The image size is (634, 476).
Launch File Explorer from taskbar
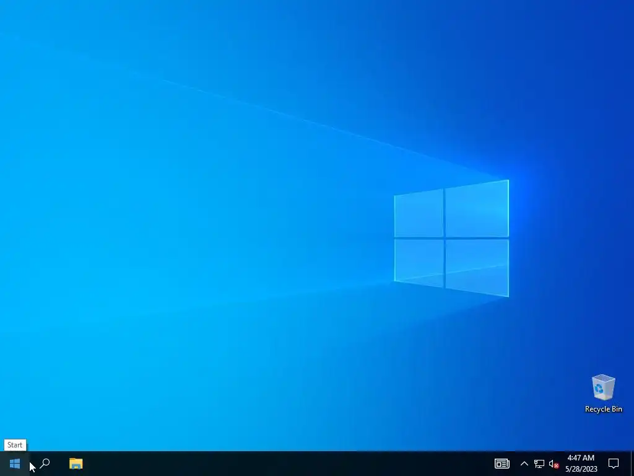[x=76, y=464]
